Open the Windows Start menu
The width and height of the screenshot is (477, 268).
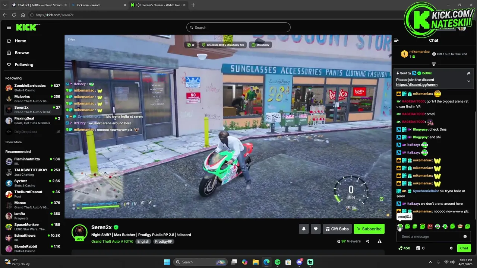(167, 262)
